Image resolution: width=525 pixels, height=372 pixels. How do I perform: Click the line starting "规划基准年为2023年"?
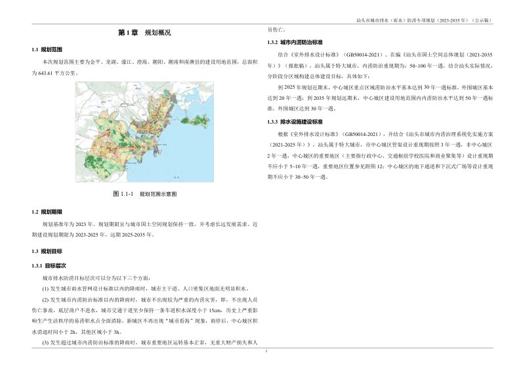[150, 224]
